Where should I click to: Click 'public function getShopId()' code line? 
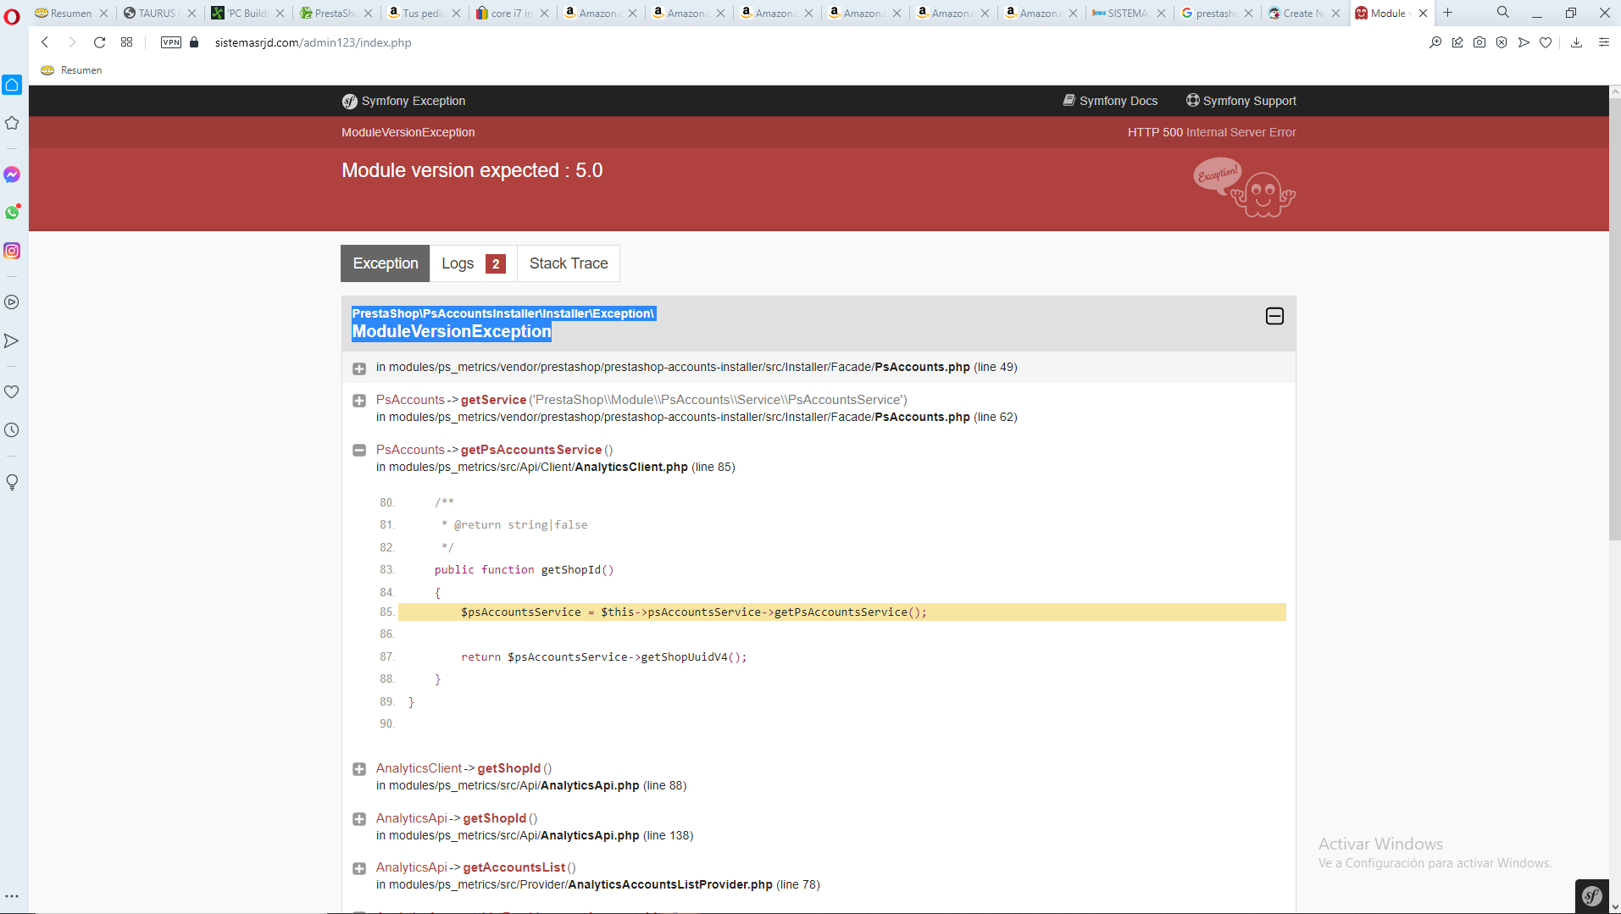click(x=524, y=570)
